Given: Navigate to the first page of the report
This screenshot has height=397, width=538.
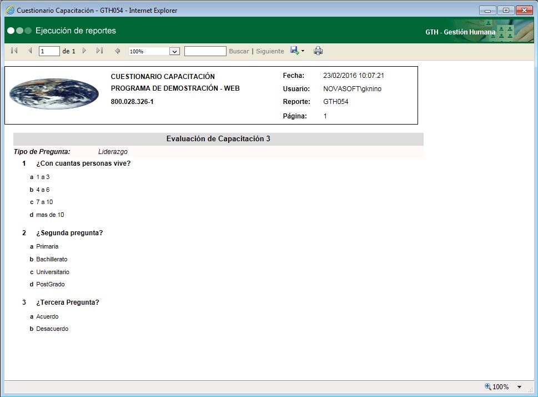Looking at the screenshot, I should 13,51.
